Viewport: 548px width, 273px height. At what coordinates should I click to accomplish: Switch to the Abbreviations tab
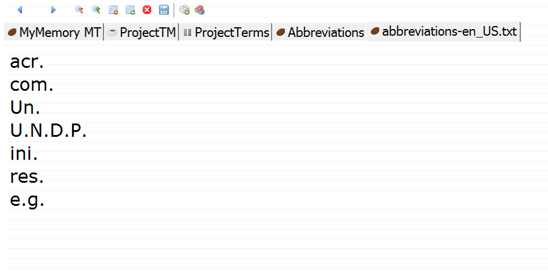(320, 33)
